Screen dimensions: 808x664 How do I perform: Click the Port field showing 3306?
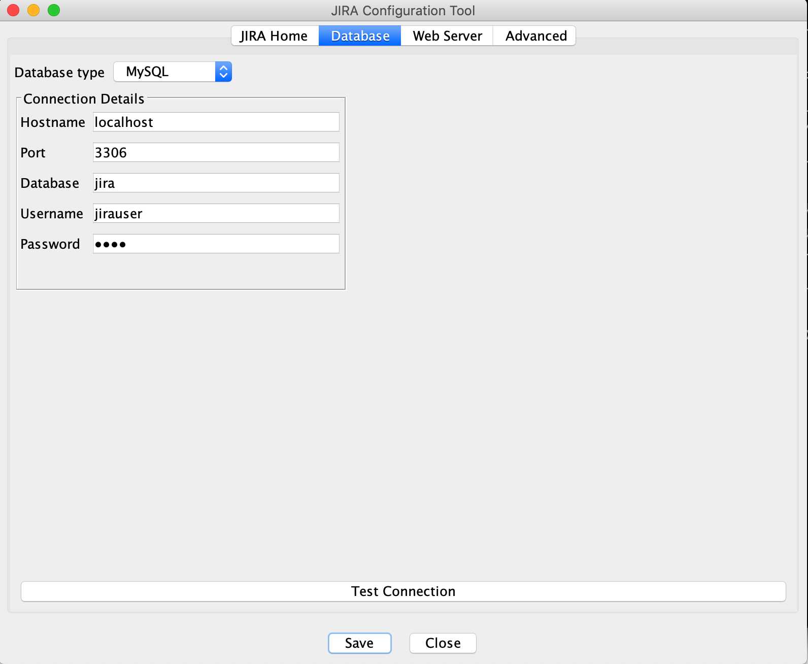tap(216, 152)
